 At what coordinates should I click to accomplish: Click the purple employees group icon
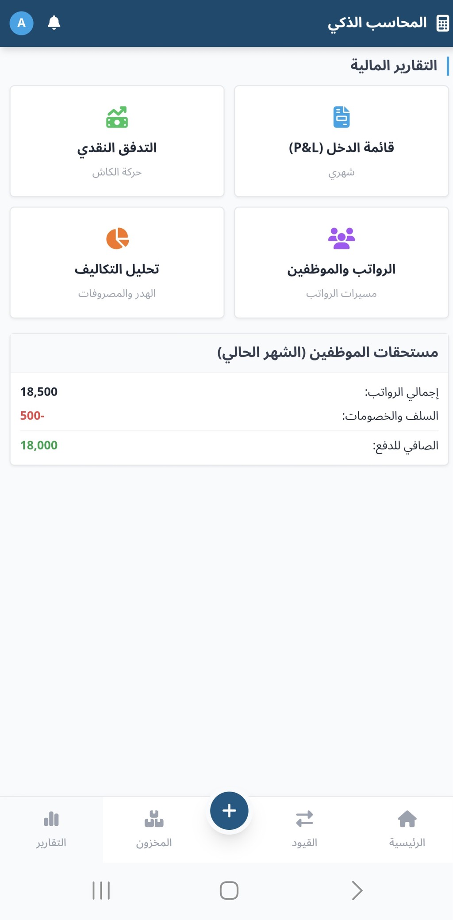point(341,238)
